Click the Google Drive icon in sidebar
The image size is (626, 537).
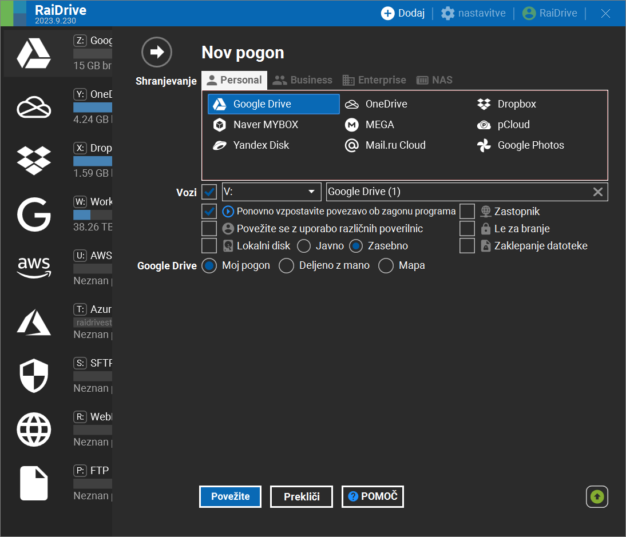pos(34,53)
